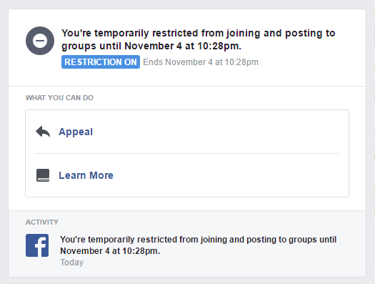The height and width of the screenshot is (284, 375).
Task: Open the Learn More link
Action: [x=86, y=175]
